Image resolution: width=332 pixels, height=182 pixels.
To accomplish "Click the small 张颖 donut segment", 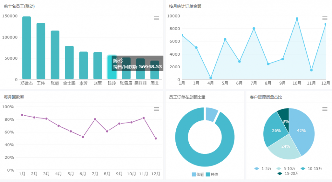I will 212,114.
